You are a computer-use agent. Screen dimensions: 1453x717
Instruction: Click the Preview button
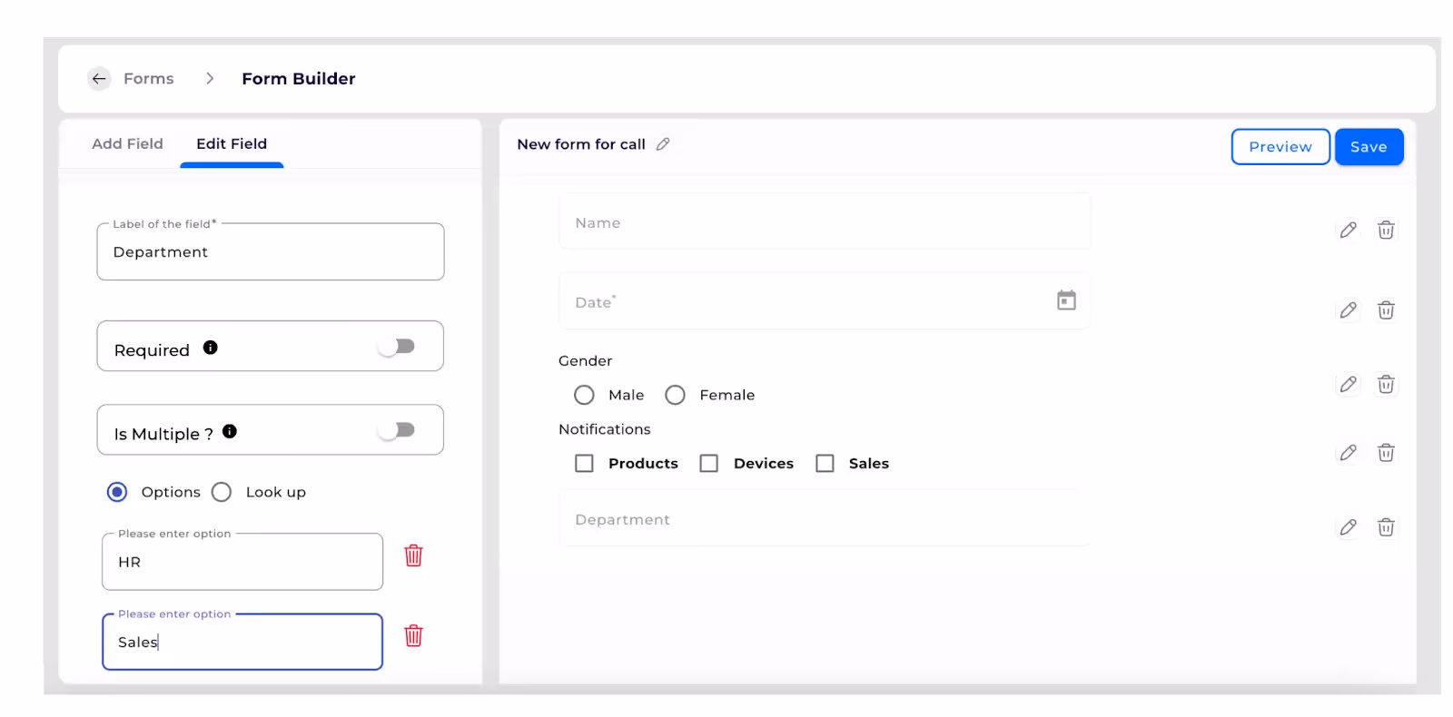[1280, 147]
